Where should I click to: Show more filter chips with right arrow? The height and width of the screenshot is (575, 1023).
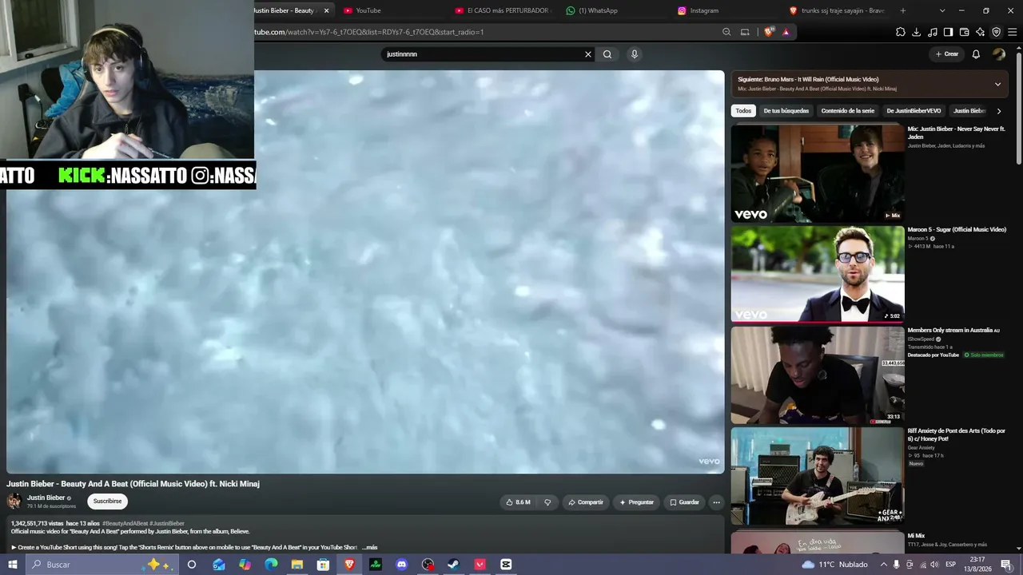999,111
